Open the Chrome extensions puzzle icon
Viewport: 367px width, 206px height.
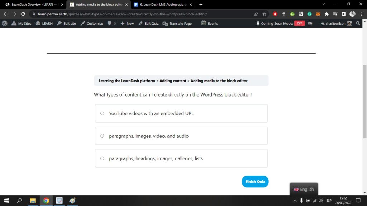(x=327, y=14)
